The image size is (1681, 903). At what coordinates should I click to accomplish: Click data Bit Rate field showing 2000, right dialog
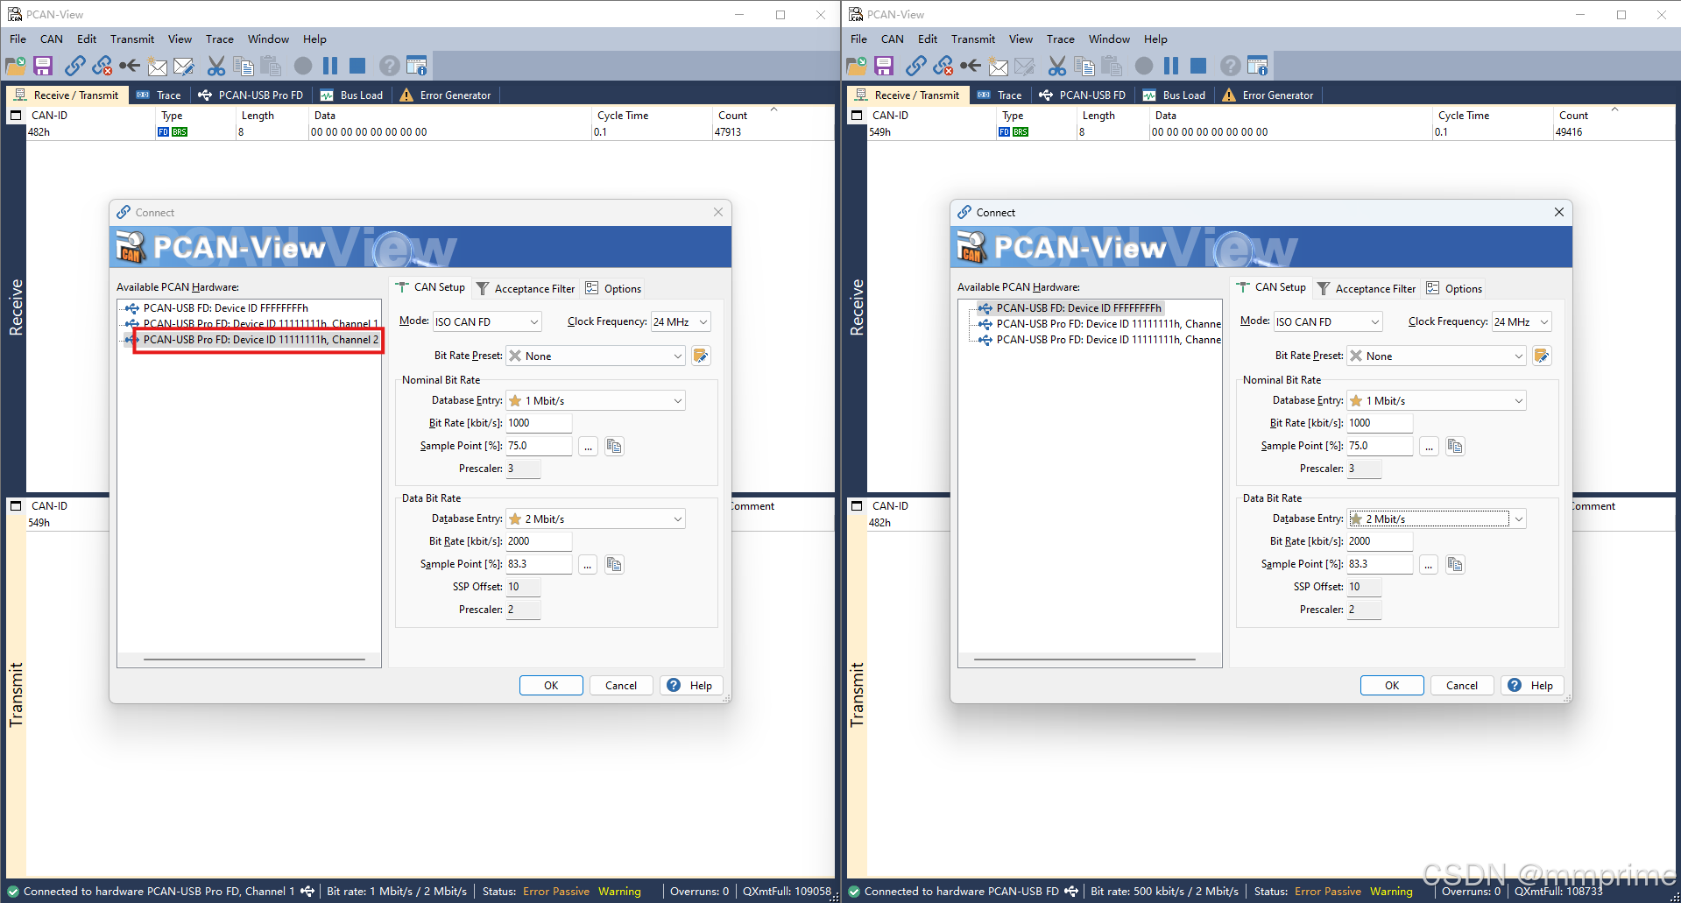point(1380,541)
